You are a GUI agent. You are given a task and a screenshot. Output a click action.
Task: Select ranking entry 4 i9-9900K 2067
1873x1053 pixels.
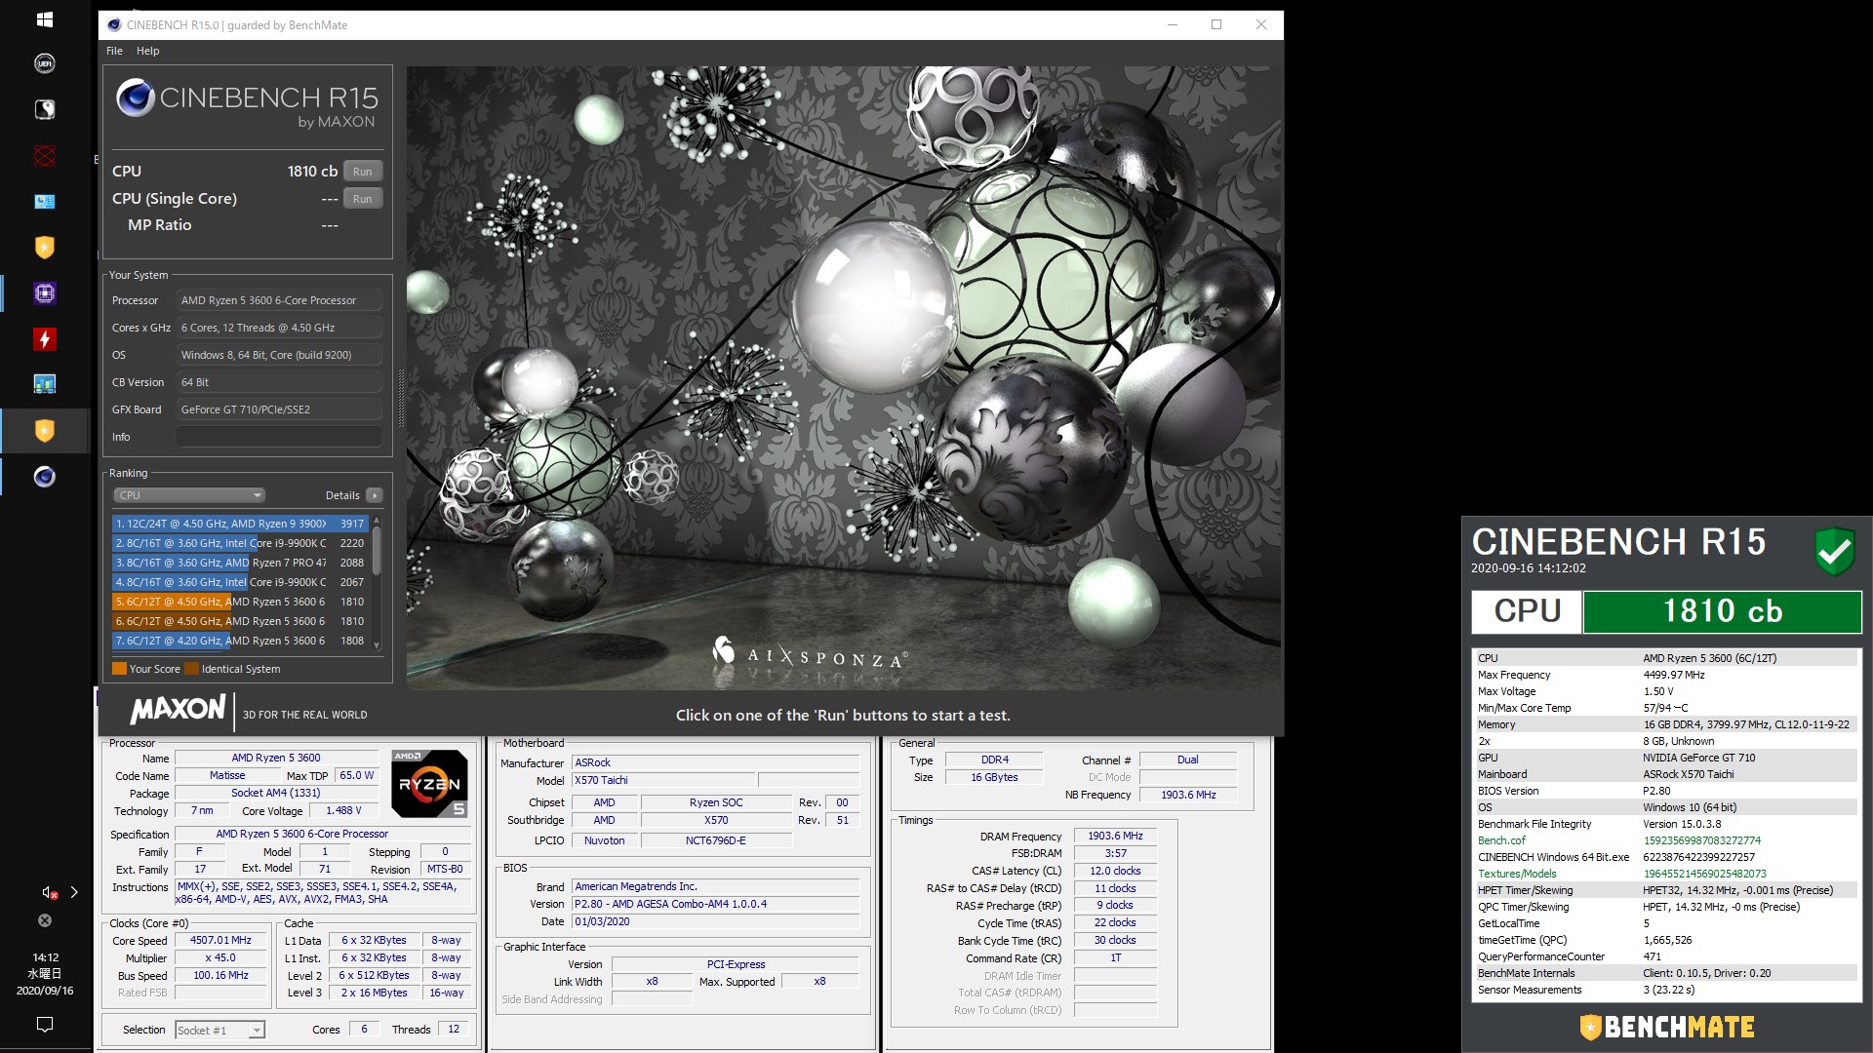(x=240, y=582)
